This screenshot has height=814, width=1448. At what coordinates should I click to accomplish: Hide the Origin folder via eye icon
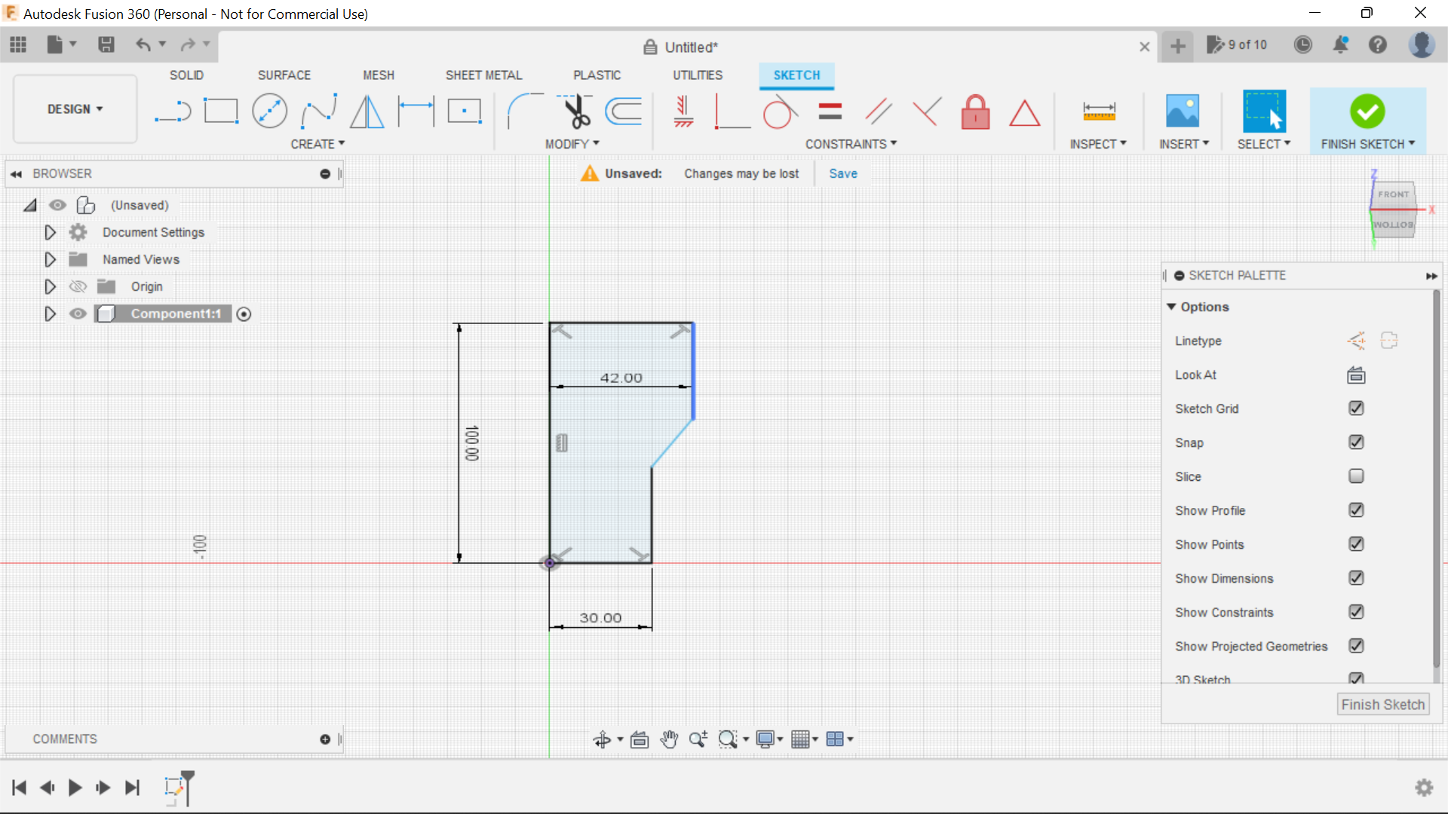pos(78,286)
